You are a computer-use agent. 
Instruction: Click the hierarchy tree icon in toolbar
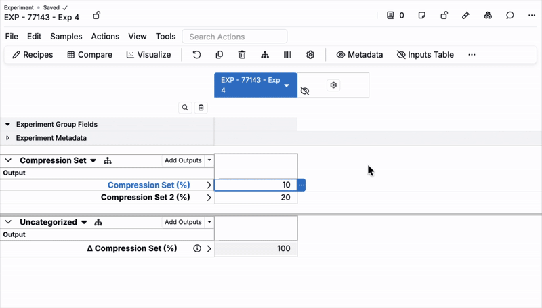265,55
